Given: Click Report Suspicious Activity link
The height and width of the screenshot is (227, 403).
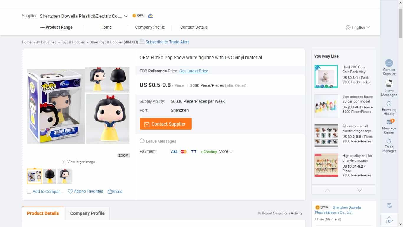Looking at the screenshot, I should tap(282, 213).
